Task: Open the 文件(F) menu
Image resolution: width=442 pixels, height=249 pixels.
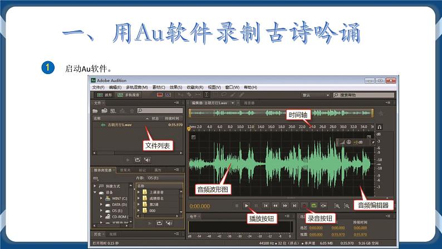Action: pos(98,87)
